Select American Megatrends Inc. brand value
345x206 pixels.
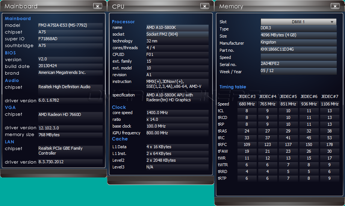[70, 72]
